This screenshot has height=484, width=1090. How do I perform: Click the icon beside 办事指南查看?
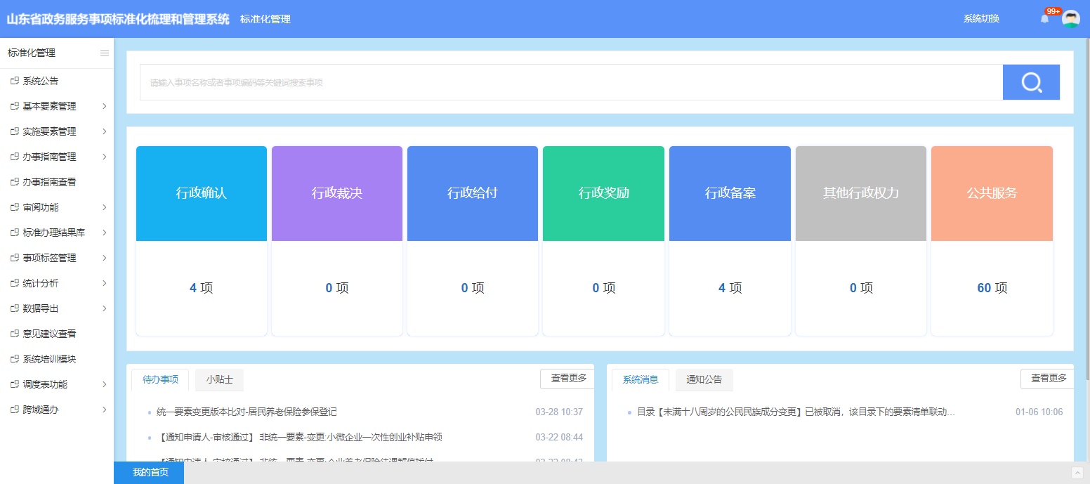[14, 182]
